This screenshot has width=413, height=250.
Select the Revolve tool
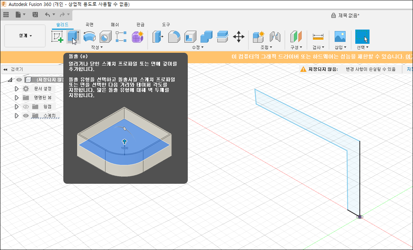point(90,37)
